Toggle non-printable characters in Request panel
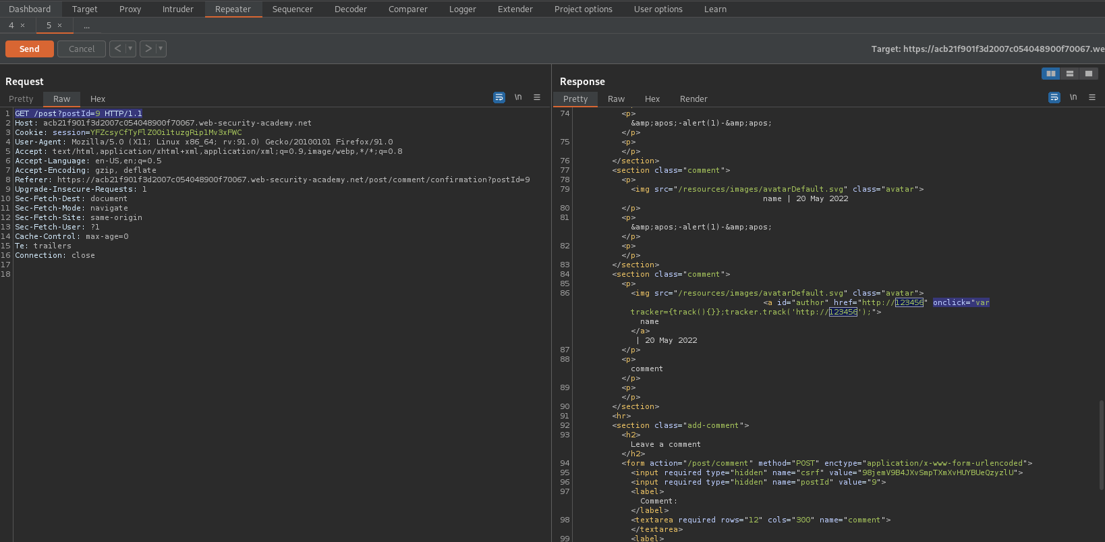This screenshot has width=1105, height=542. click(518, 97)
